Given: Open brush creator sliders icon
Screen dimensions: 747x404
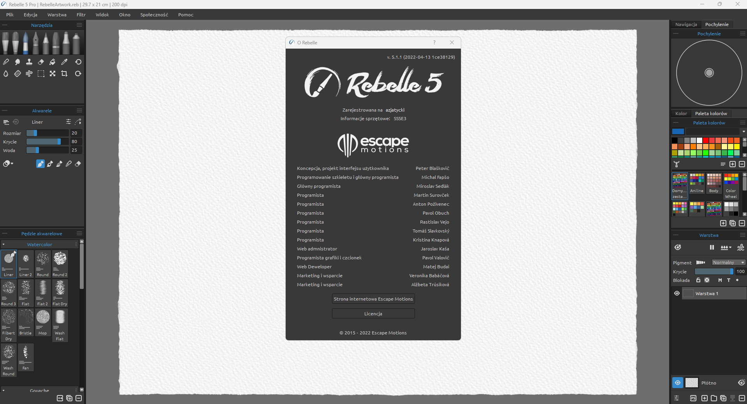Looking at the screenshot, I should (69, 122).
